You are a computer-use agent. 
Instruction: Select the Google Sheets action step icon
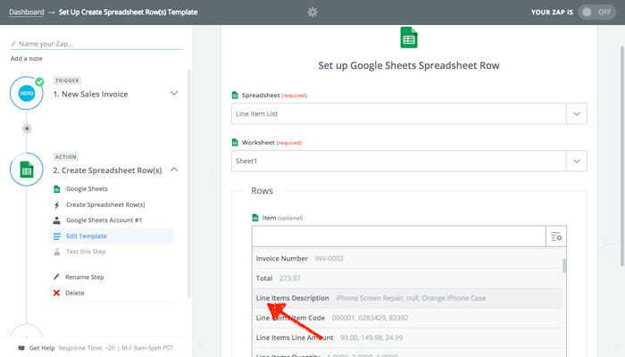pyautogui.click(x=27, y=170)
